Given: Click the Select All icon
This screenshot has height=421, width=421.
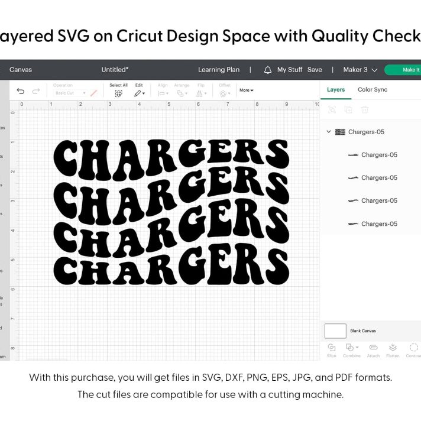Looking at the screenshot, I should (x=118, y=93).
